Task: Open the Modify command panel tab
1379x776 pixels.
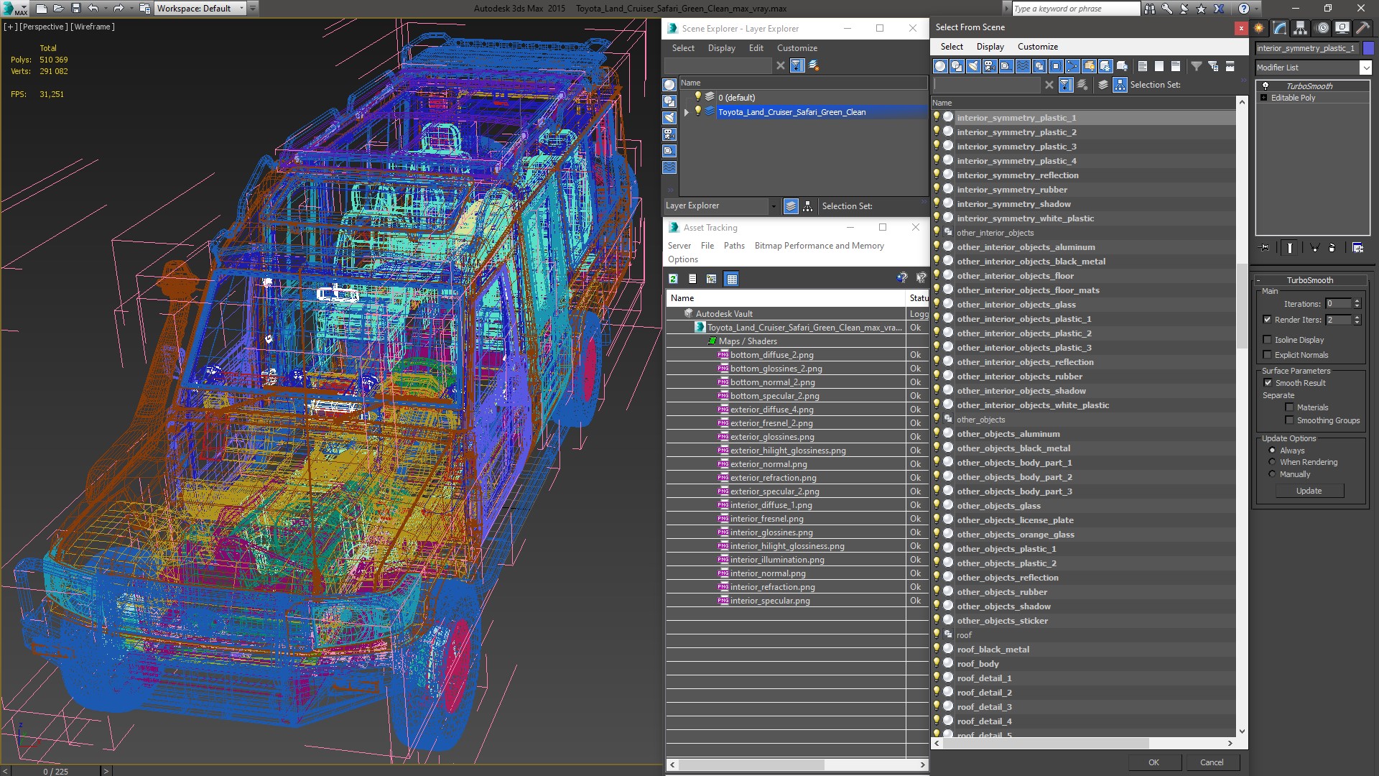Action: 1280,28
